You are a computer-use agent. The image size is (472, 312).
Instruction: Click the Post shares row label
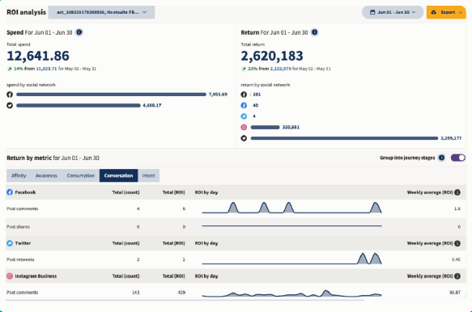18,227
